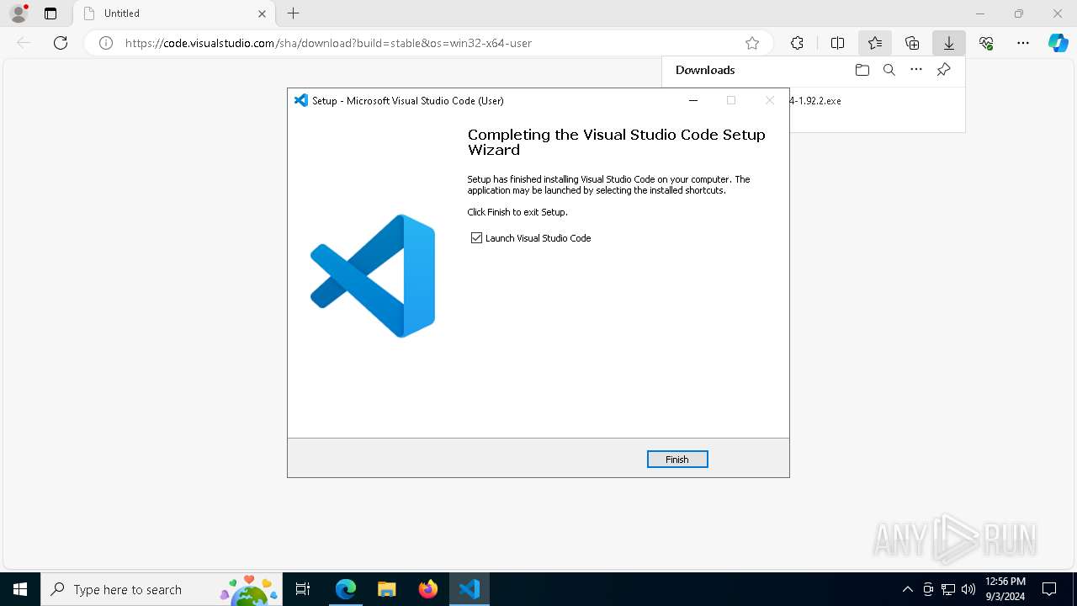
Task: Toggle the Downloads toolbar button
Action: (x=949, y=43)
